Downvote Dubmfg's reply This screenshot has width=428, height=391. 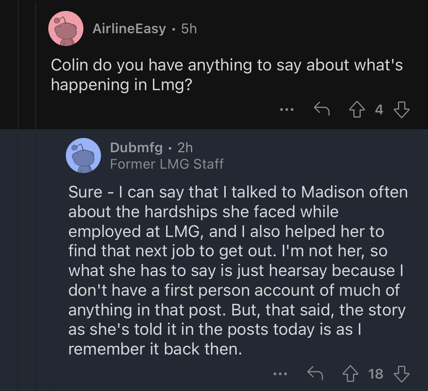(x=402, y=373)
